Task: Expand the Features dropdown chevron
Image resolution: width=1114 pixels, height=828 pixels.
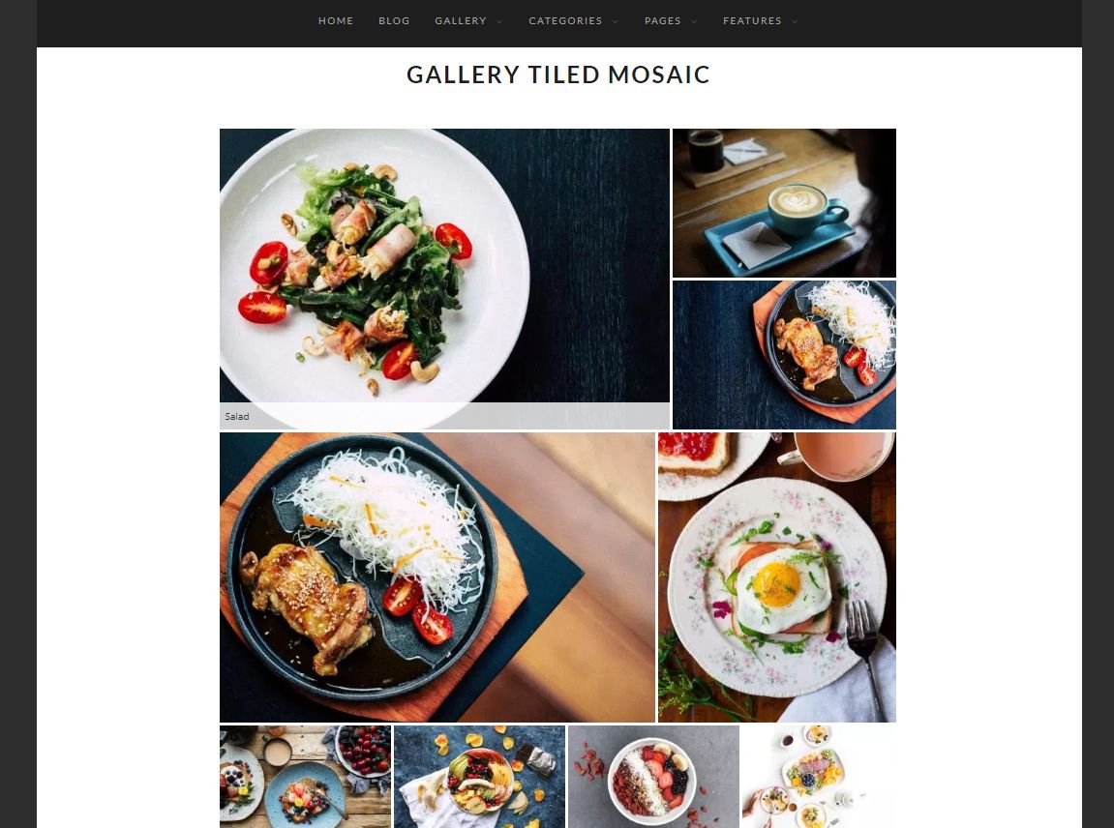Action: (795, 21)
